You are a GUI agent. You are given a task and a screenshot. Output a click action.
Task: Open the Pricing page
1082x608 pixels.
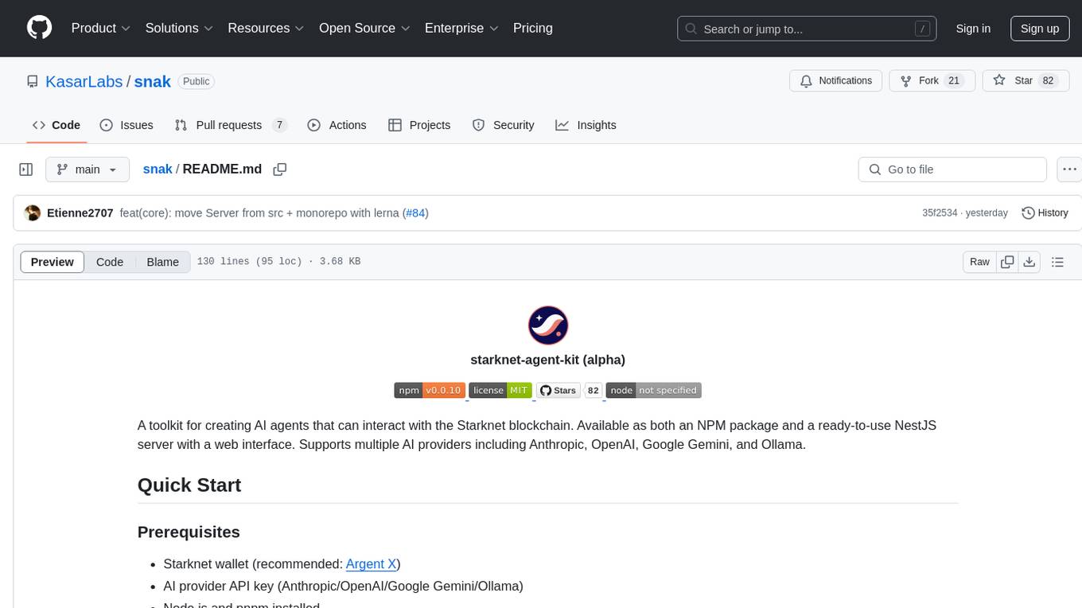(533, 28)
